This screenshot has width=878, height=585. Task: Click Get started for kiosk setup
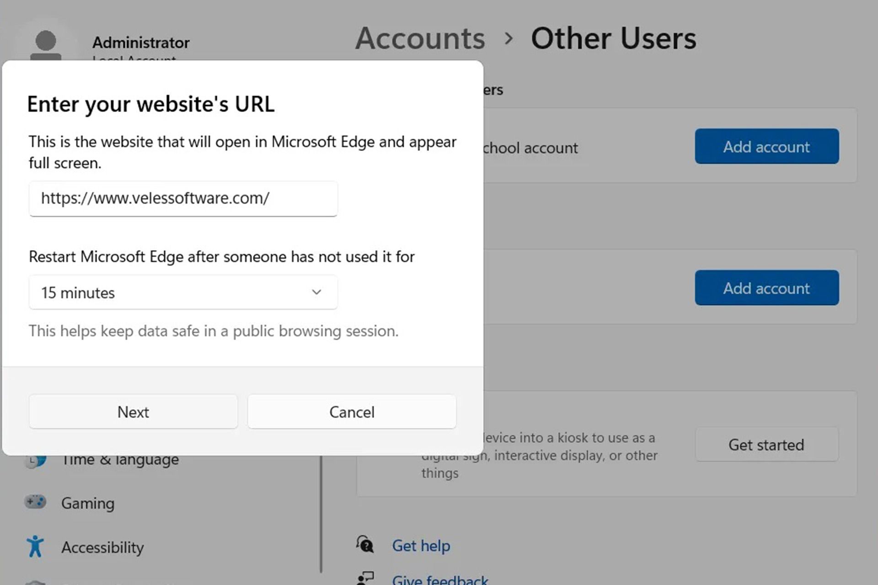tap(767, 444)
